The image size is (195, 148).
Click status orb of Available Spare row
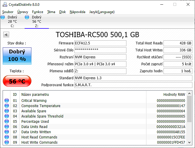point(7,111)
